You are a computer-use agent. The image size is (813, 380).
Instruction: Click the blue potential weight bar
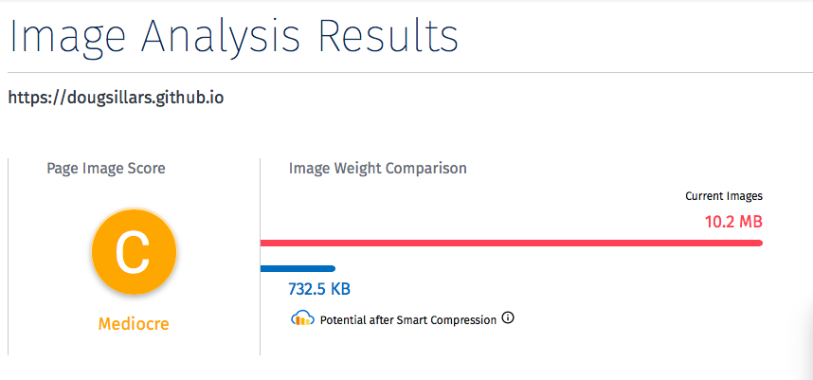pyautogui.click(x=298, y=268)
